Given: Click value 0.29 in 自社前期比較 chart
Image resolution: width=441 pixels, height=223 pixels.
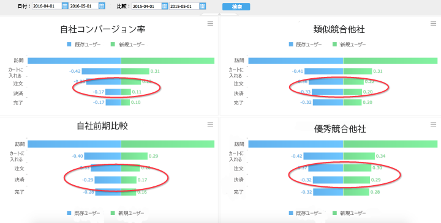Looking at the screenshot, I should 153,156.
